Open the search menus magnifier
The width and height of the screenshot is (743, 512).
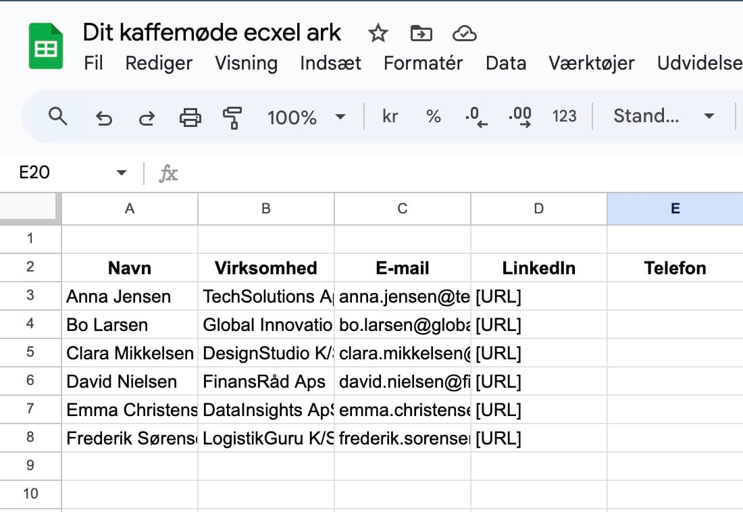(59, 117)
